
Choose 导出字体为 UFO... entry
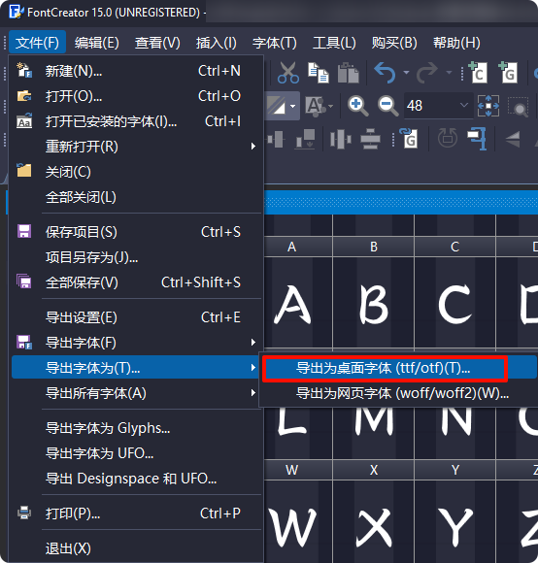136,453
